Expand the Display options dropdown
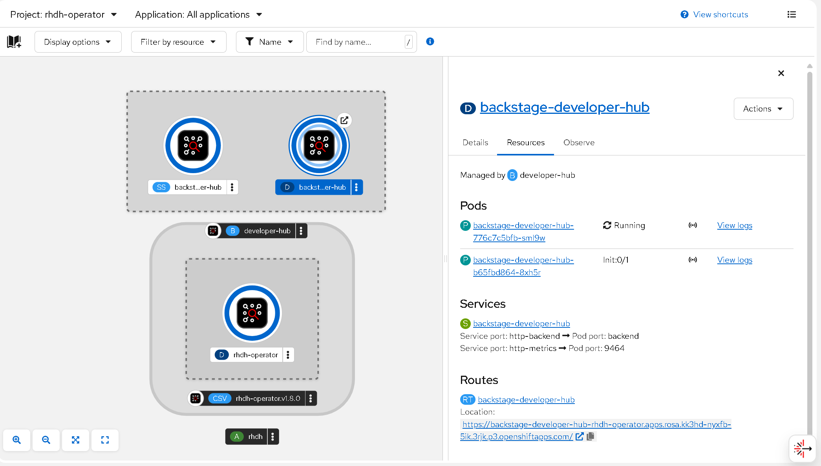This screenshot has width=821, height=466. tap(78, 42)
